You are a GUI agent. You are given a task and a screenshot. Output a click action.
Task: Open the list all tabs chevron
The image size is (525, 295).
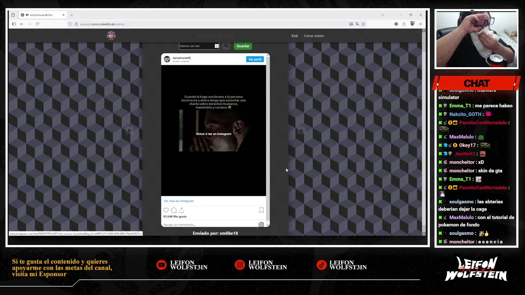click(383, 15)
